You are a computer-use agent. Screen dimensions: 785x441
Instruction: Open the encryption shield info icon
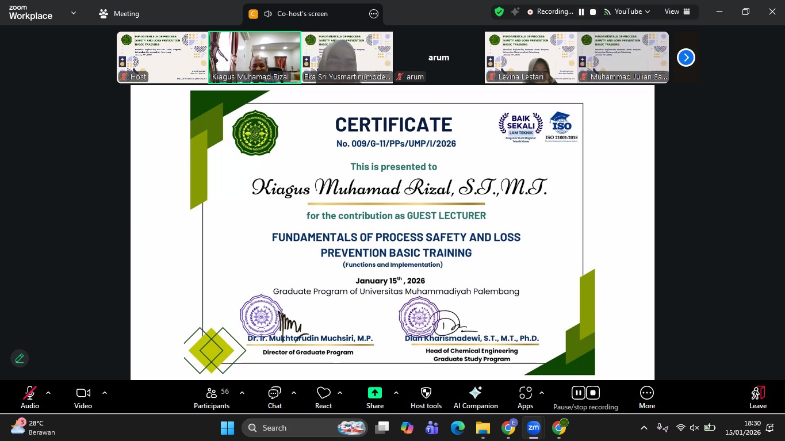499,11
